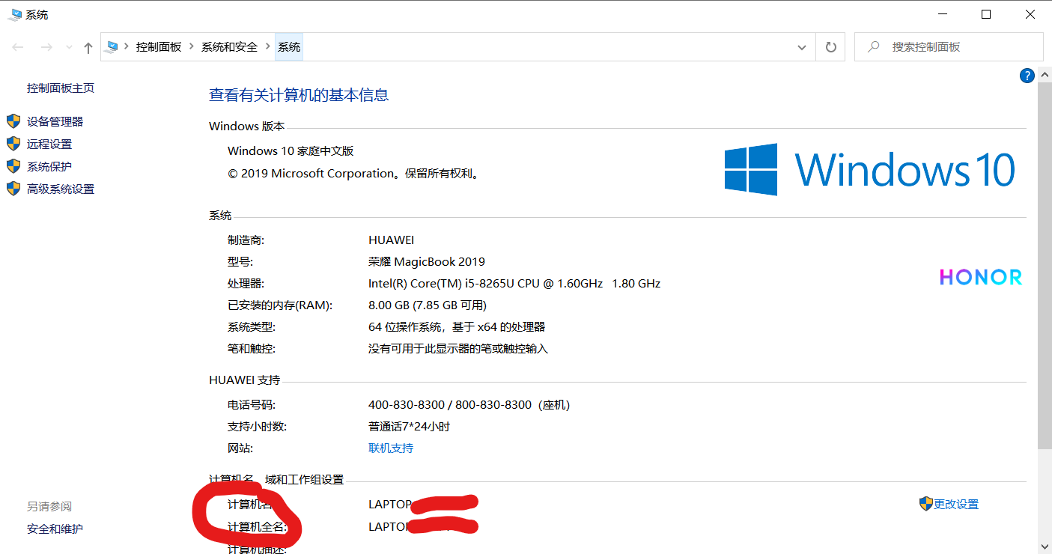Open 设备管理器 (Device Manager)

pos(55,121)
